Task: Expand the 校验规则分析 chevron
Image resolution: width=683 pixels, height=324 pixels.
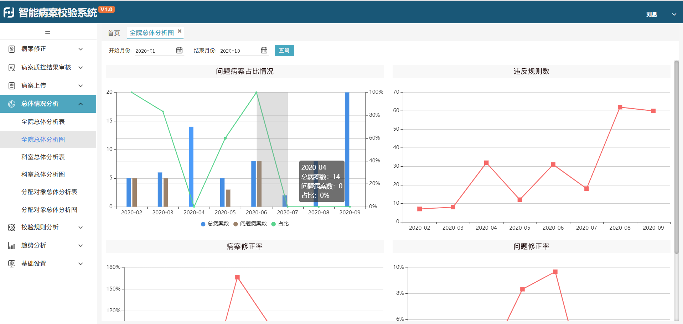Action: (x=81, y=228)
